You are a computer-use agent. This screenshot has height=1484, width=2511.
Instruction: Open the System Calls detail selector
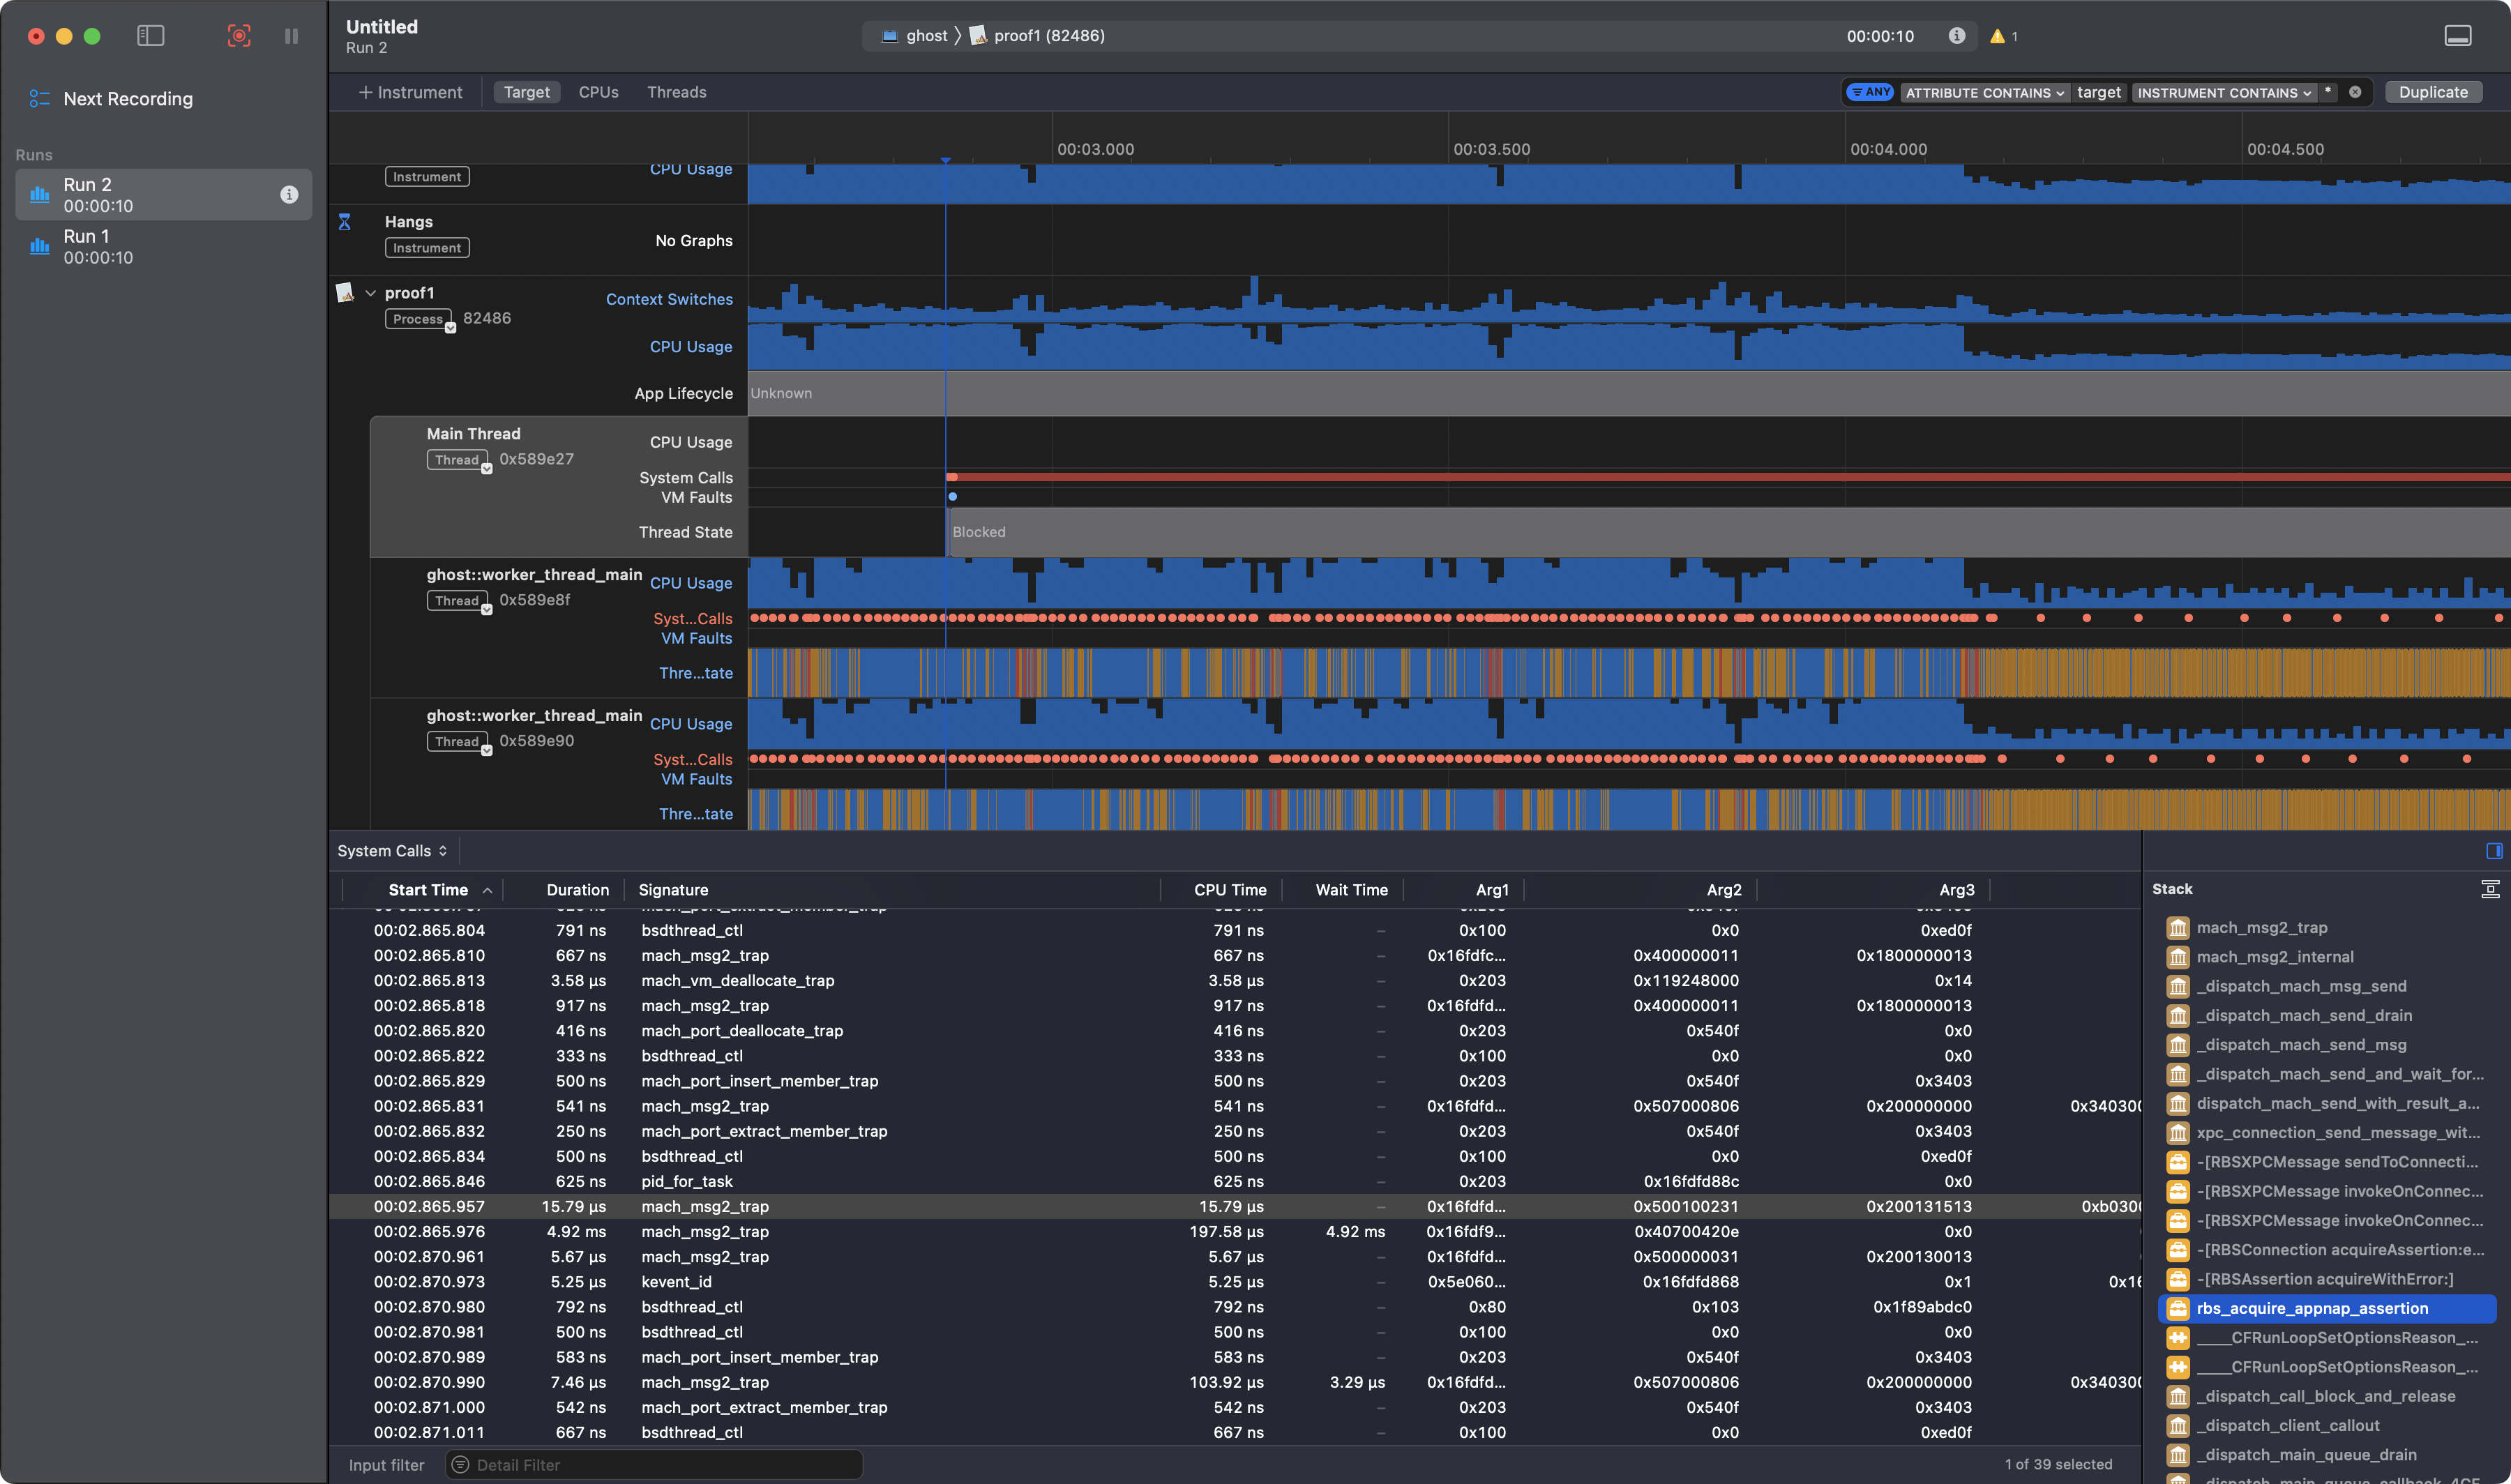click(x=392, y=851)
